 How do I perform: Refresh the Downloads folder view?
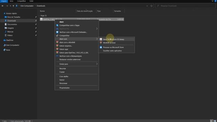[x=152, y=6]
